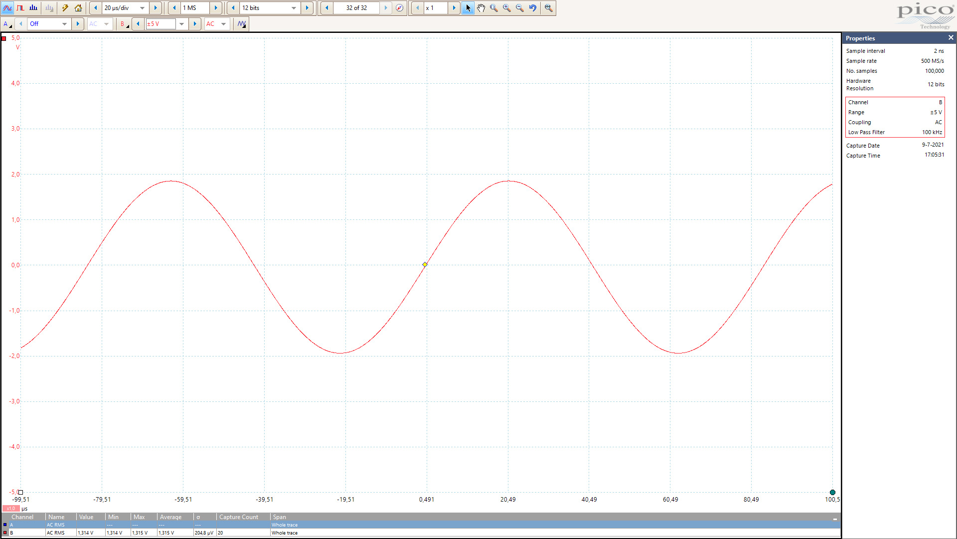Image resolution: width=957 pixels, height=539 pixels.
Task: Click the zoom out magnifier icon
Action: click(520, 8)
